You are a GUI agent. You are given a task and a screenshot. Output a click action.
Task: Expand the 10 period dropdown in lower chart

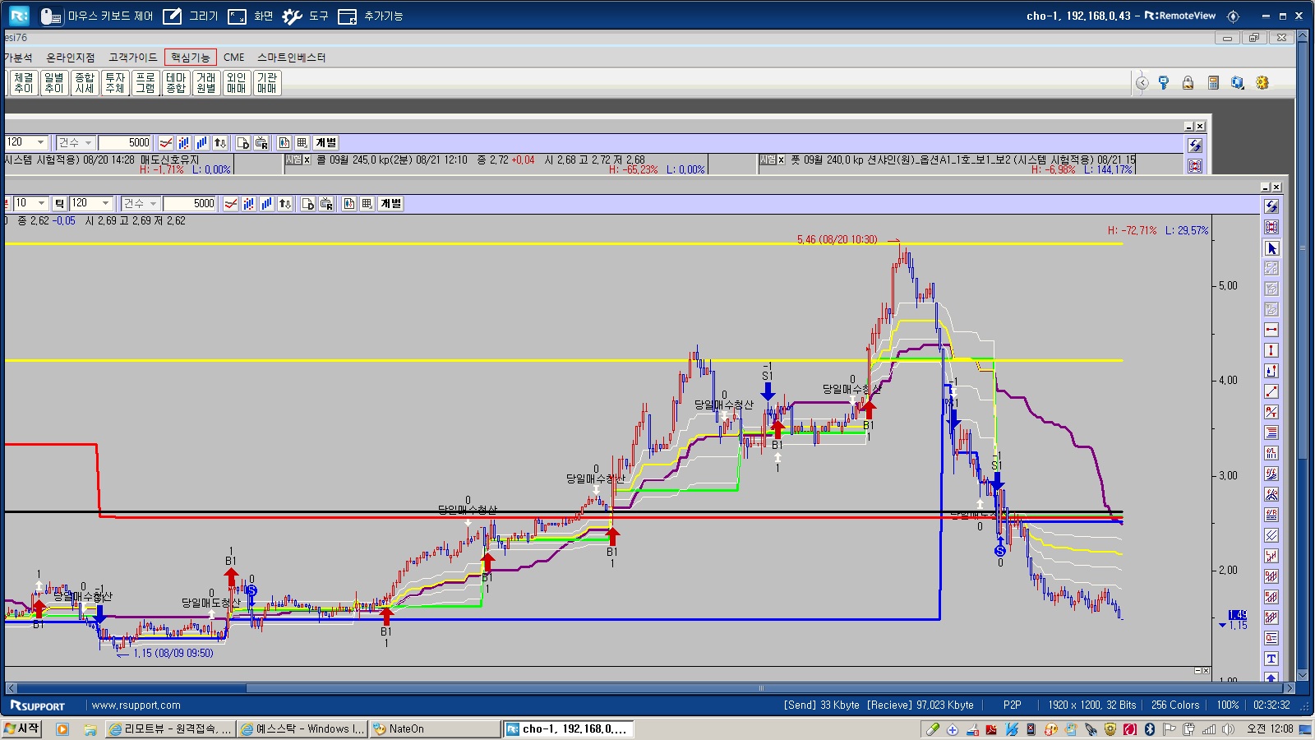(30, 203)
